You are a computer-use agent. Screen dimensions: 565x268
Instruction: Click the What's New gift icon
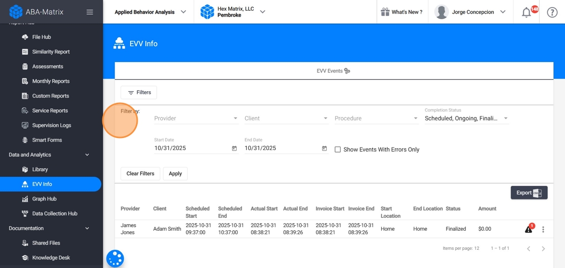pyautogui.click(x=385, y=12)
